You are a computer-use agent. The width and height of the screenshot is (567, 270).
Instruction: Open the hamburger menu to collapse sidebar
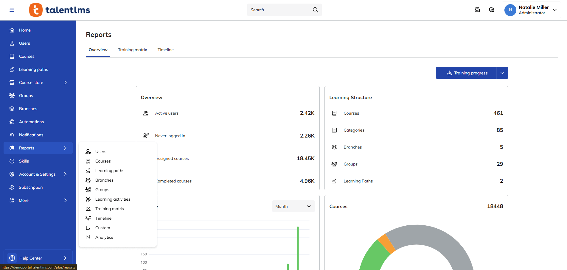12,10
